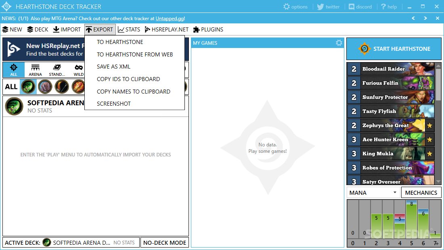Open the NEW deck menu
The width and height of the screenshot is (444, 250).
point(12,29)
